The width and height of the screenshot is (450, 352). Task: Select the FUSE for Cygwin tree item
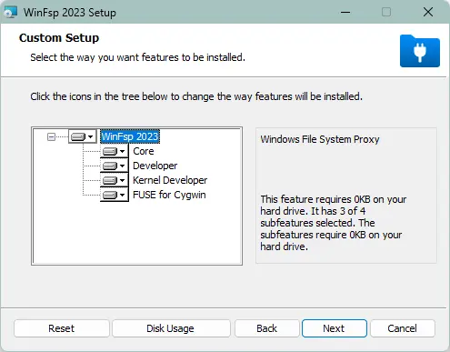tap(169, 195)
